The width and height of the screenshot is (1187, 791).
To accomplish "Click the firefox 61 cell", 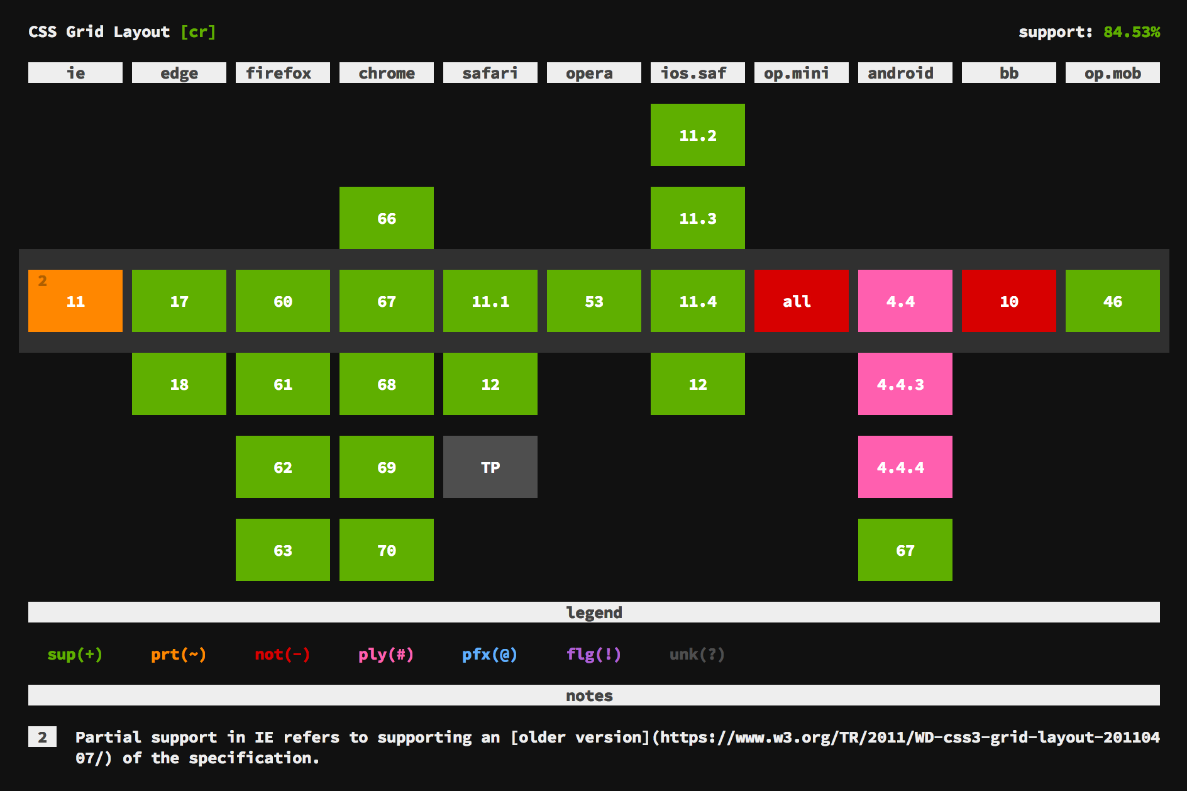I will pyautogui.click(x=283, y=384).
